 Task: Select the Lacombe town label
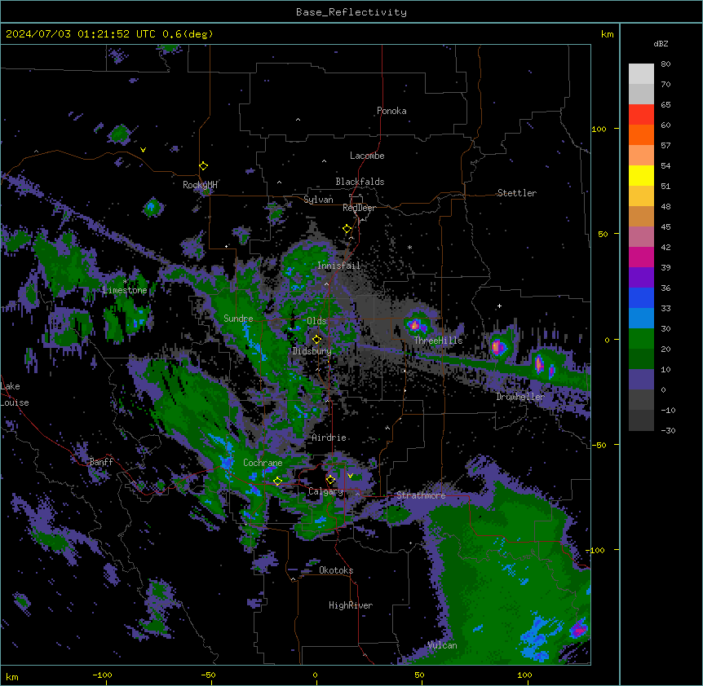click(367, 156)
